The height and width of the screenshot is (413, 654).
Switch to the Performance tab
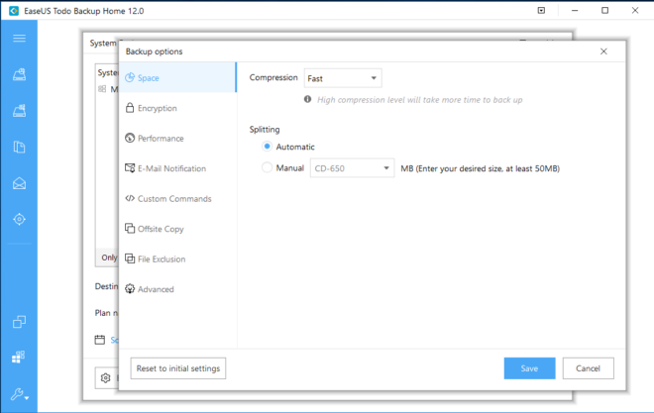pos(177,138)
